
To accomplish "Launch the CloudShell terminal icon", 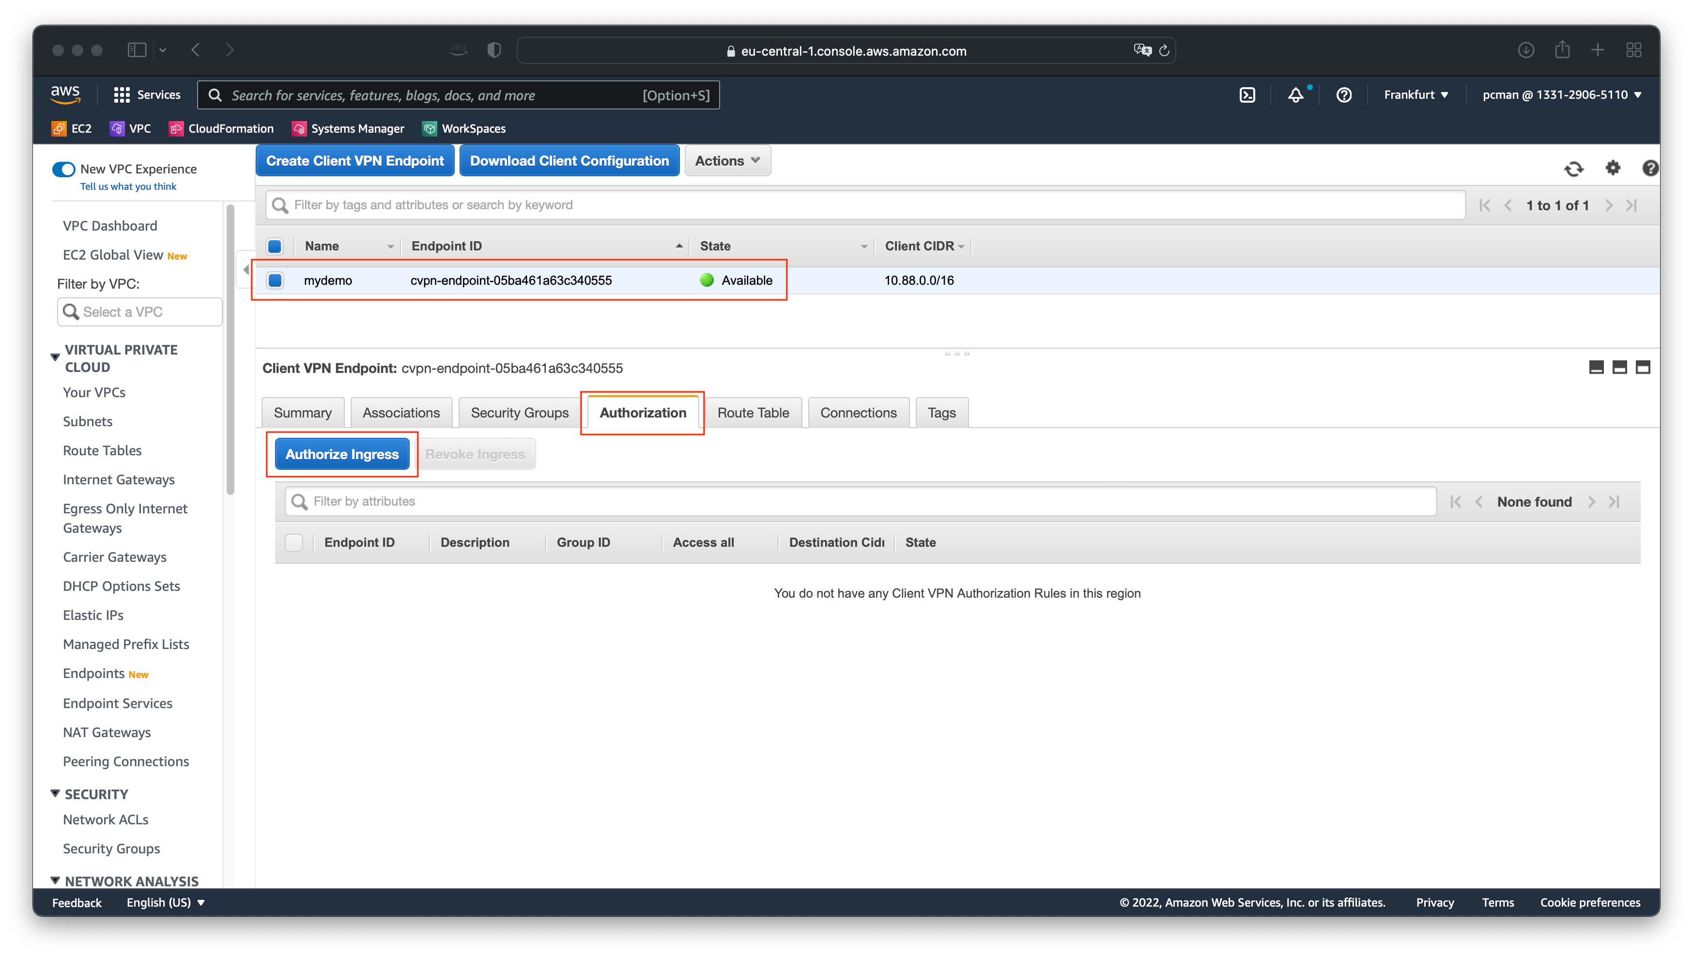I will (x=1247, y=94).
